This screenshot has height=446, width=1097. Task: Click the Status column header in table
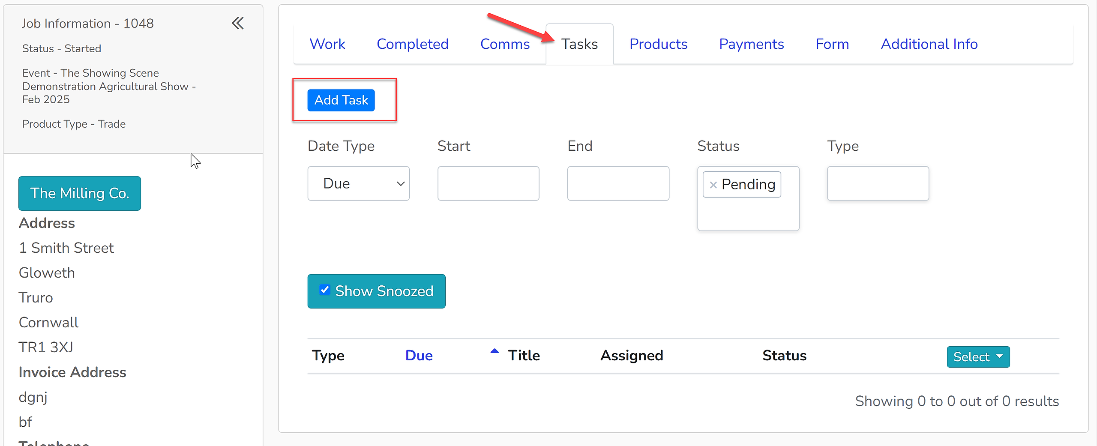[784, 355]
